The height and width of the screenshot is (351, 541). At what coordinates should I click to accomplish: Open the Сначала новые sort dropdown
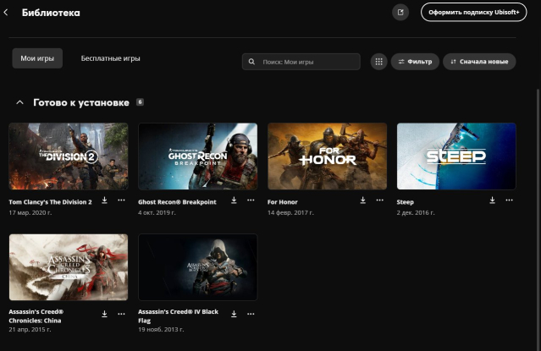pyautogui.click(x=479, y=62)
